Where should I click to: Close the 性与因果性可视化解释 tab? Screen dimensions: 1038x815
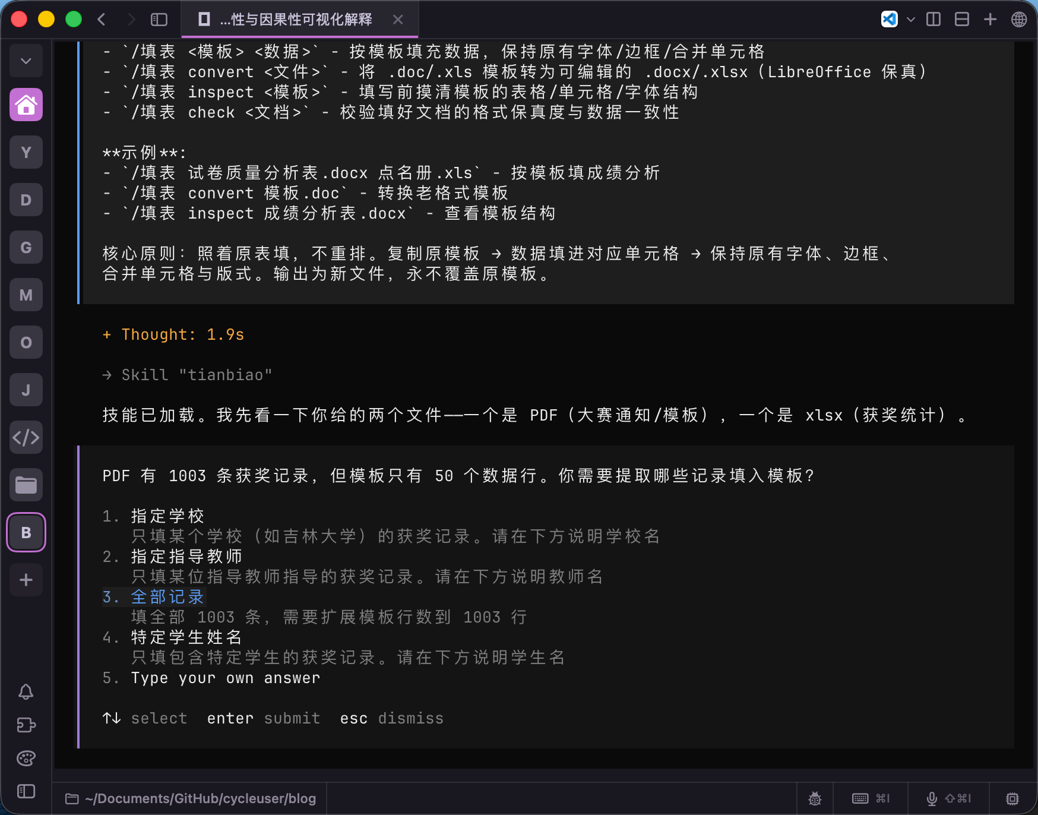(398, 20)
